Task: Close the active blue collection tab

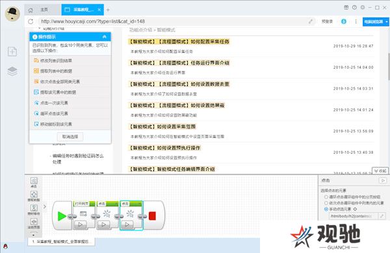Action: click(99, 10)
